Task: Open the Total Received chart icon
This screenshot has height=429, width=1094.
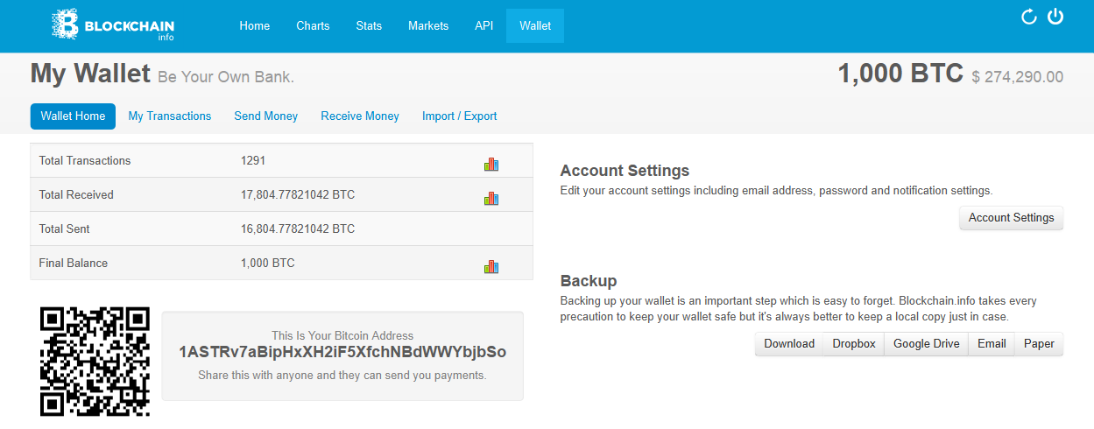Action: click(491, 198)
